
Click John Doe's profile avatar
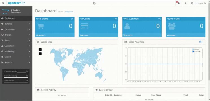click(x=5, y=11)
